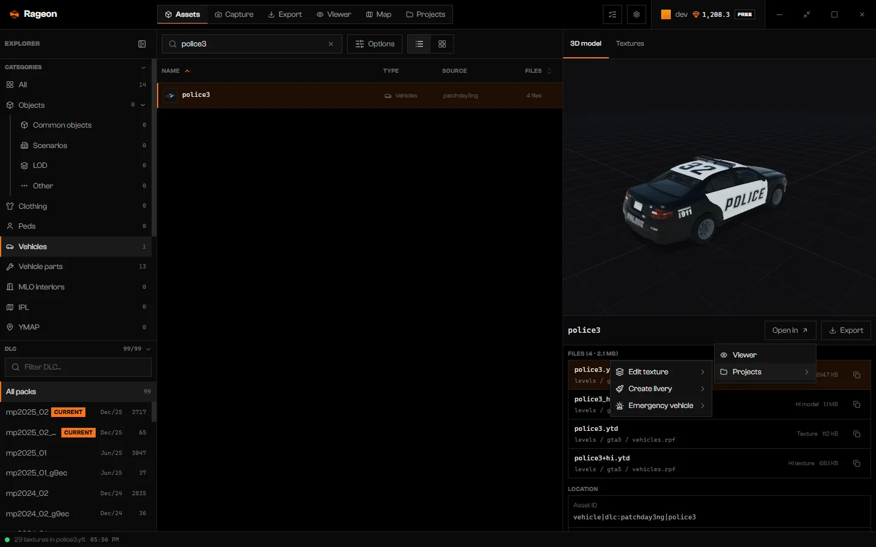Select the Peds category
This screenshot has height=547, width=876.
pyautogui.click(x=76, y=226)
